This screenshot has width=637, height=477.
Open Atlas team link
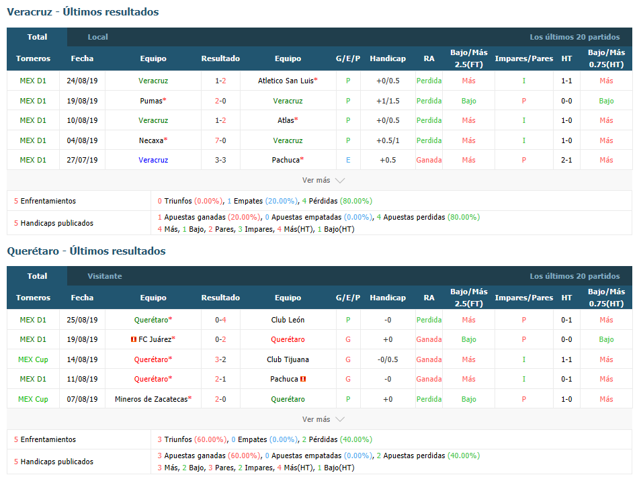pos(286,120)
